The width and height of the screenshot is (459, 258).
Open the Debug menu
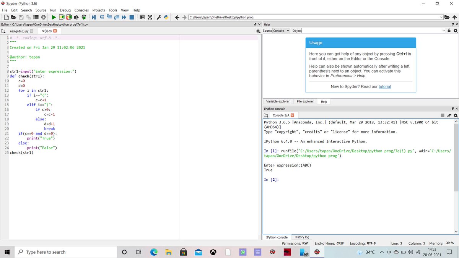click(x=65, y=10)
